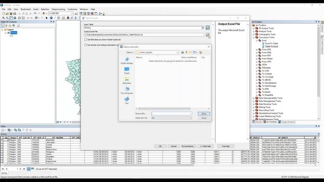Toggle Use field alias as column header checkbox
324x182 pixels.
tap(86, 39)
